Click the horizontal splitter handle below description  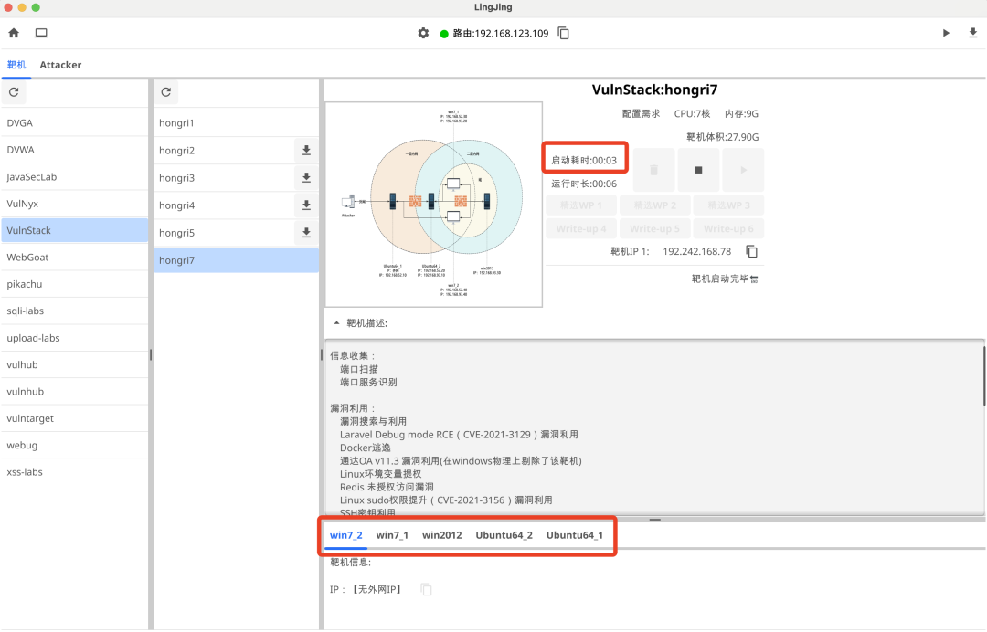click(654, 520)
